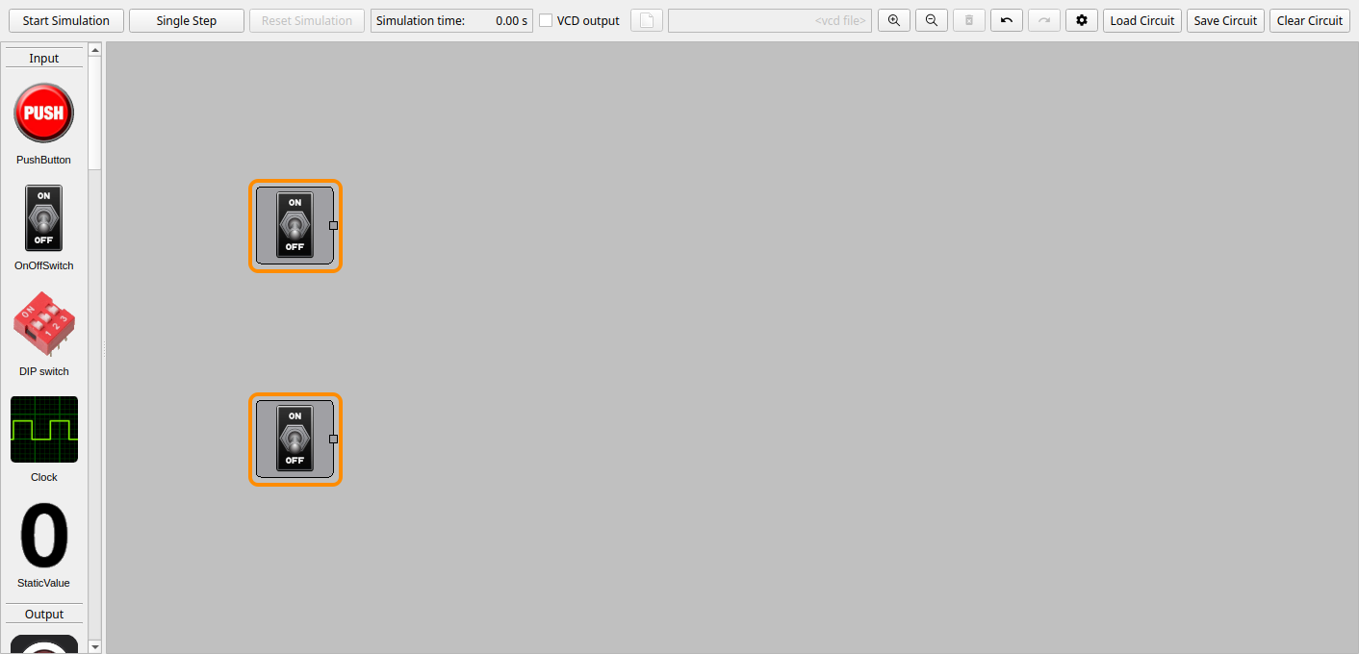Toggle the lower on/off switch on canvas
The width and height of the screenshot is (1359, 654).
(295, 439)
